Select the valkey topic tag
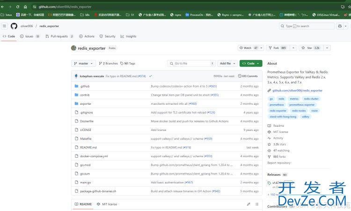The height and width of the screenshot is (211, 351). pos(305,117)
